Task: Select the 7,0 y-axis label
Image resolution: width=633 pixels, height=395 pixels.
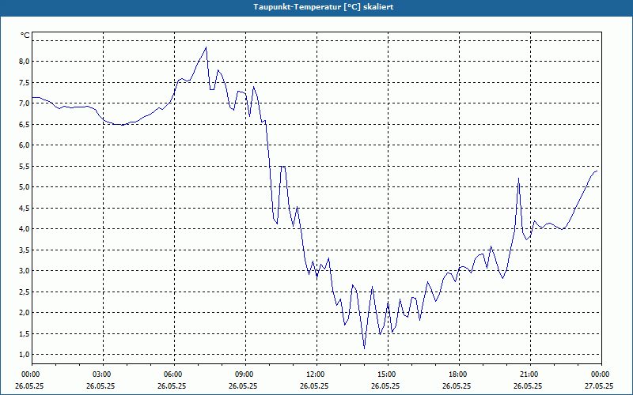Action: click(25, 103)
